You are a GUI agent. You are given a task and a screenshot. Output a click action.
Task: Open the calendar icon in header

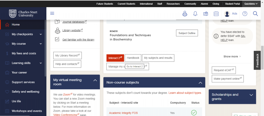216,14
